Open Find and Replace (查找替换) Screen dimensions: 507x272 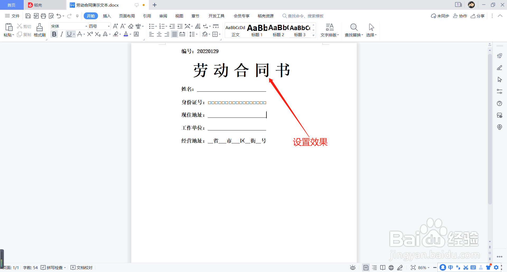(354, 30)
